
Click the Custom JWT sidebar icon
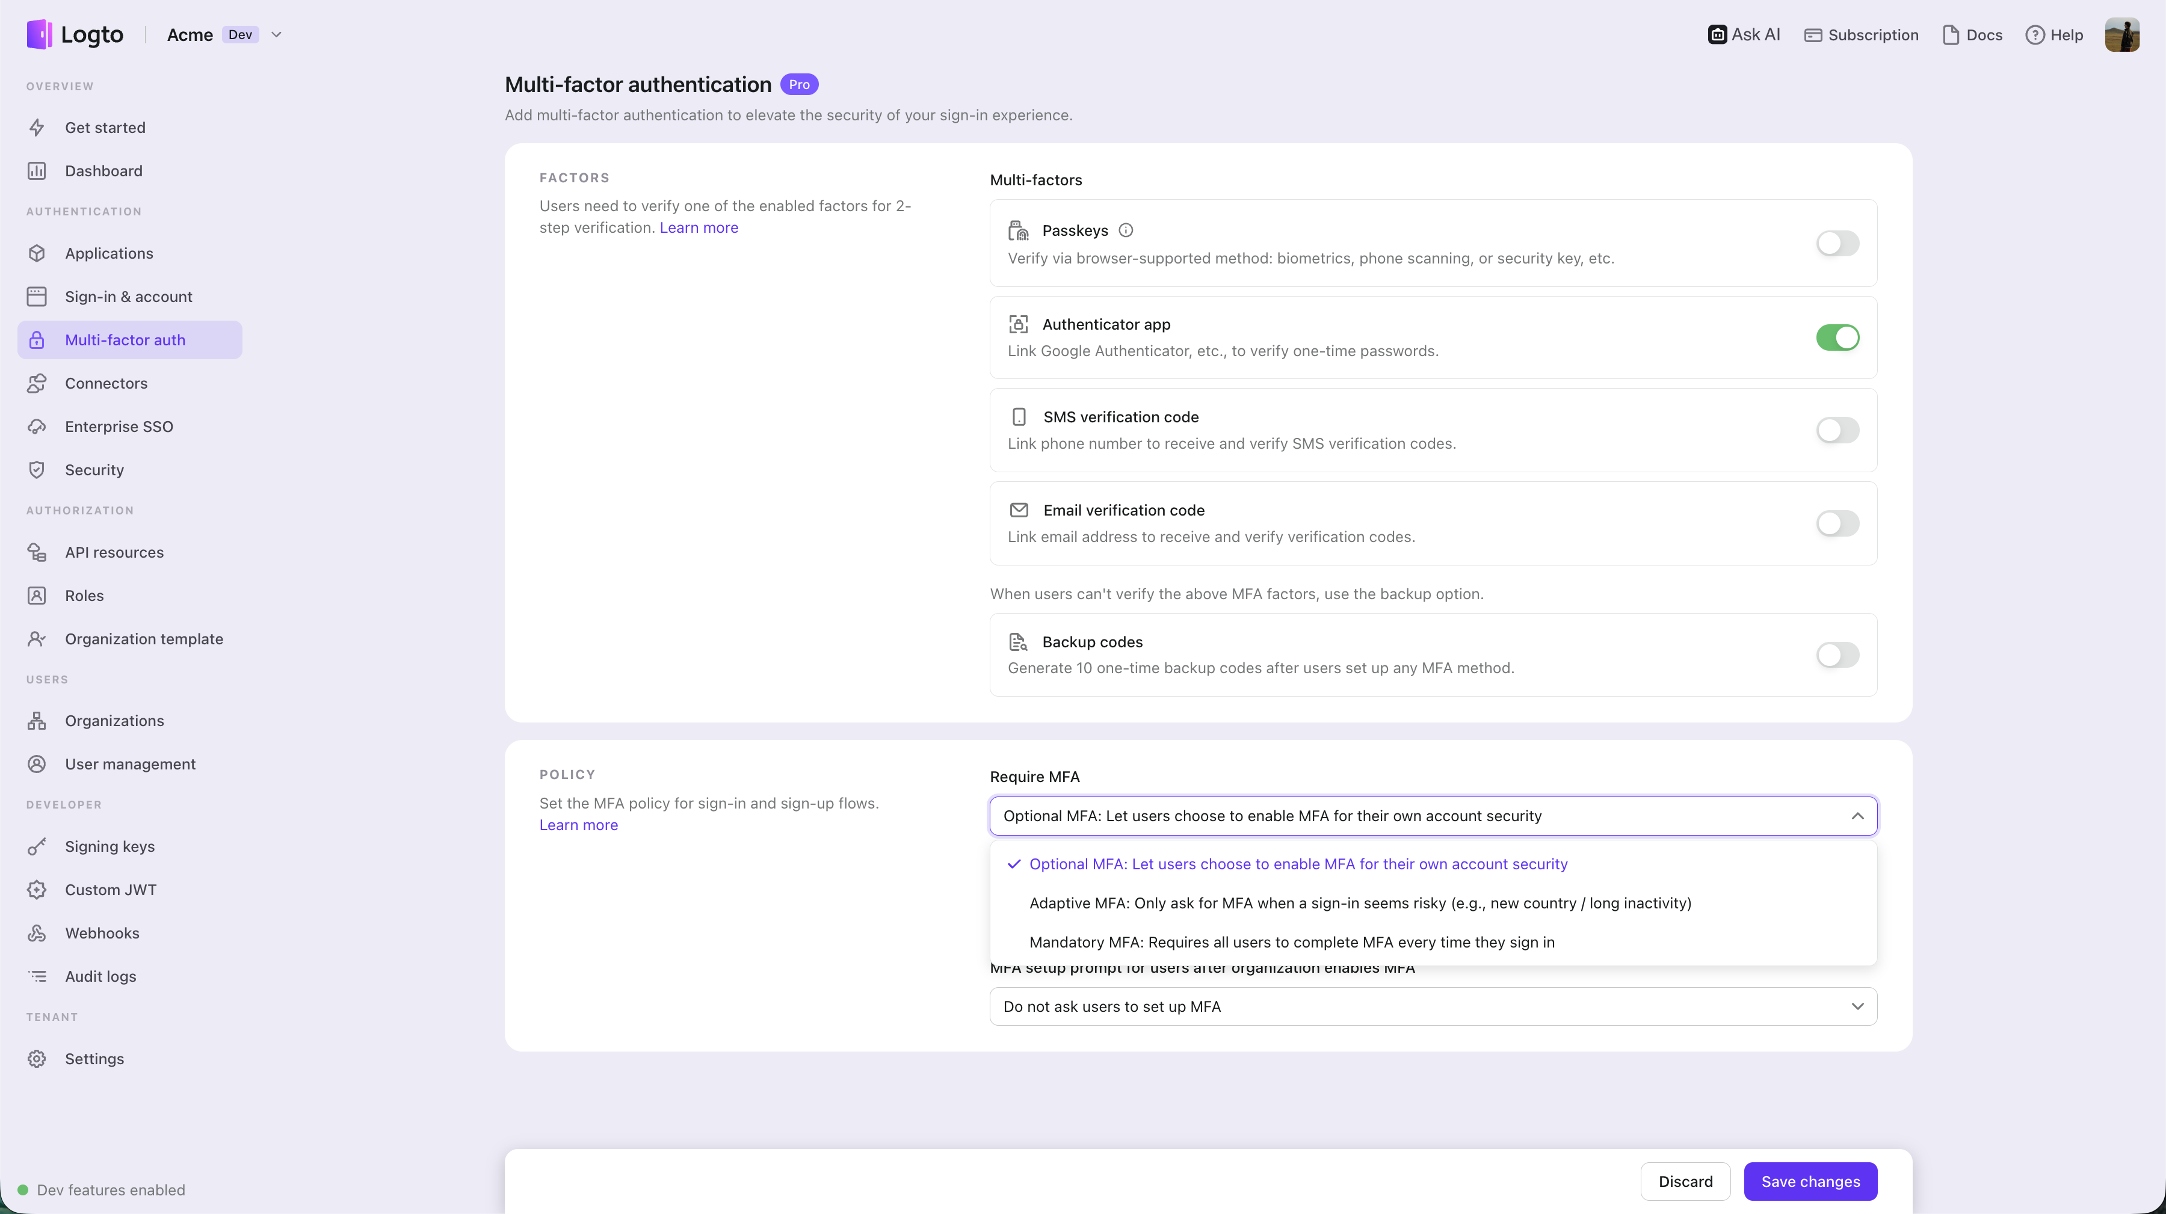point(37,890)
